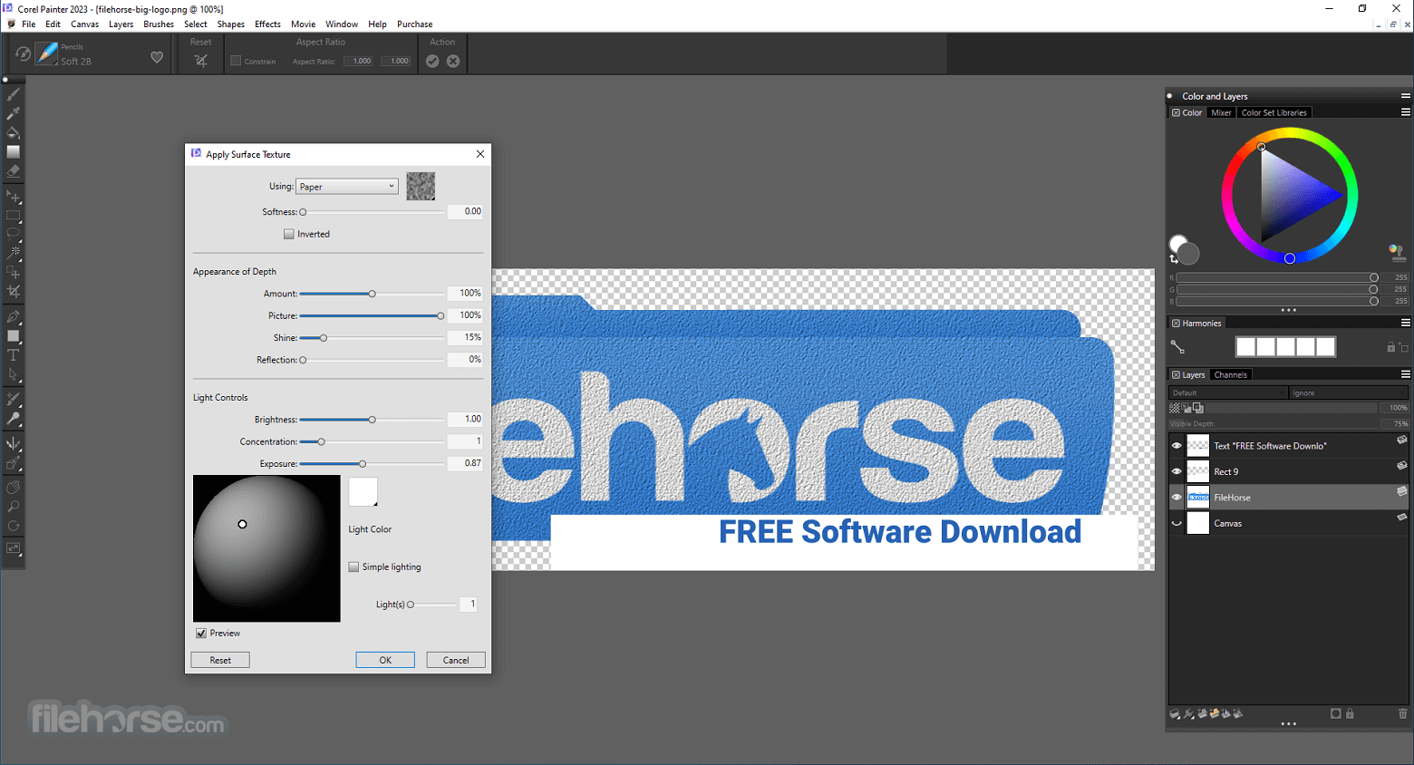Open the Purchase menu
This screenshot has height=765, width=1414.
pyautogui.click(x=415, y=24)
